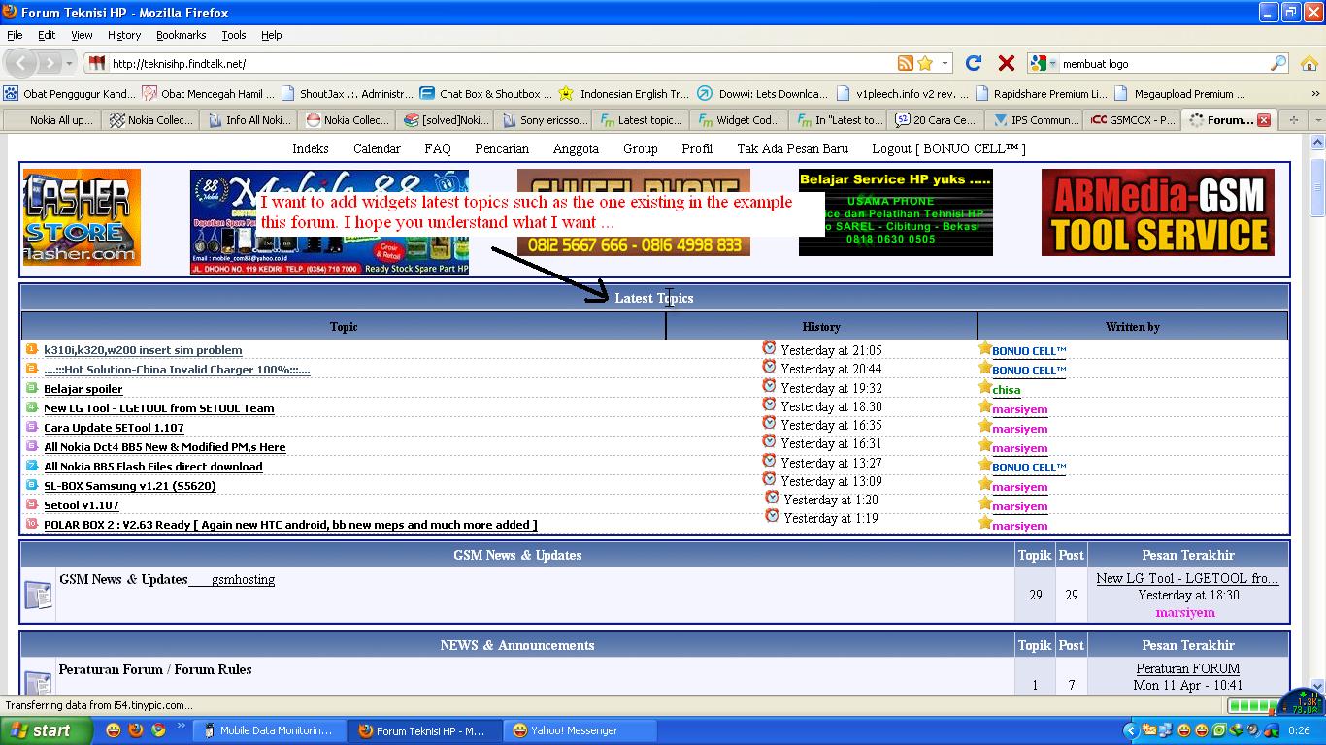Viewport: 1326px width, 745px height.
Task: Click the ABMedia-GSM Tool Service banner
Action: pyautogui.click(x=1158, y=212)
